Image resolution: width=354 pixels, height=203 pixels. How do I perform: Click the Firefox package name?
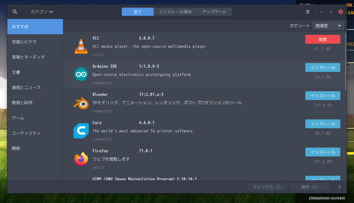tap(100, 151)
